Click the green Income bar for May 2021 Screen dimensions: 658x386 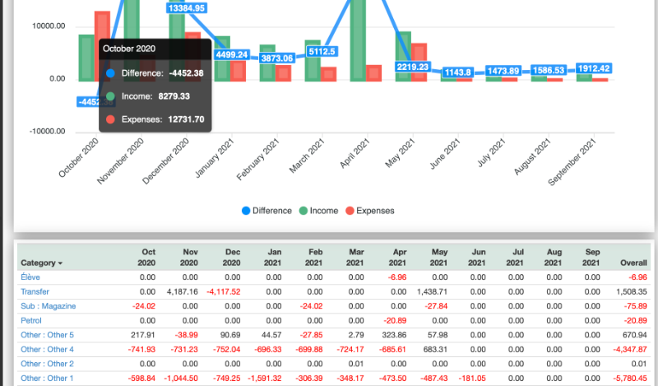pyautogui.click(x=404, y=56)
